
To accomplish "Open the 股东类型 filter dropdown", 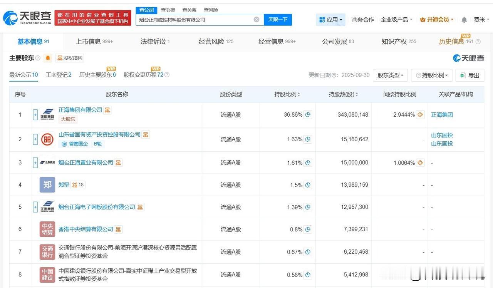I will point(390,75).
